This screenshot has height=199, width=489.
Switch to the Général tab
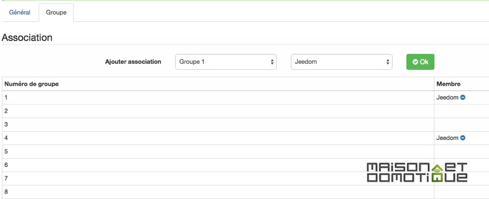click(20, 13)
